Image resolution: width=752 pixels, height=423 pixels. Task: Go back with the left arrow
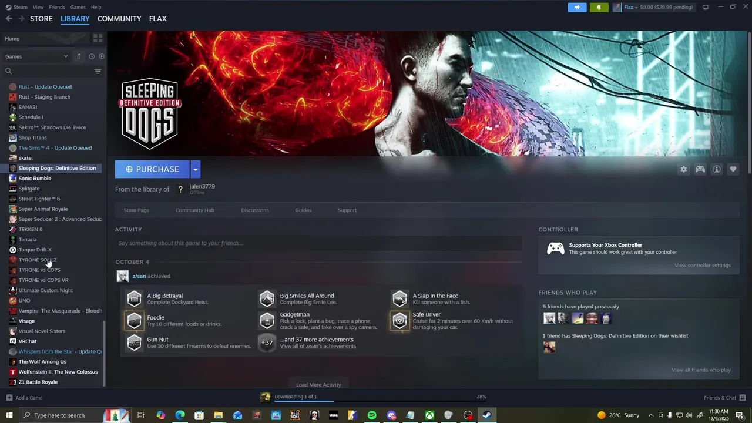[9, 19]
